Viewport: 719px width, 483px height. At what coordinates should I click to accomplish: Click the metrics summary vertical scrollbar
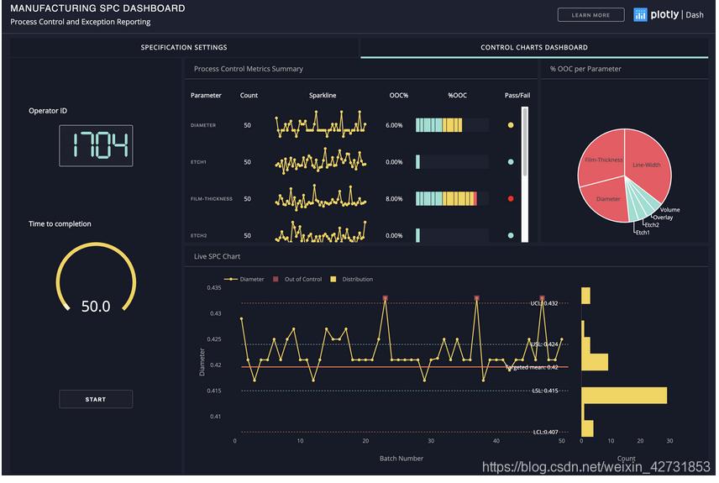pyautogui.click(x=526, y=143)
